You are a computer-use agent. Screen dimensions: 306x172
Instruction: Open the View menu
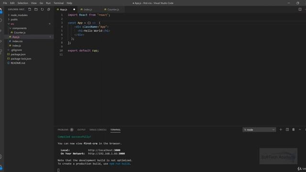[x=34, y=3]
